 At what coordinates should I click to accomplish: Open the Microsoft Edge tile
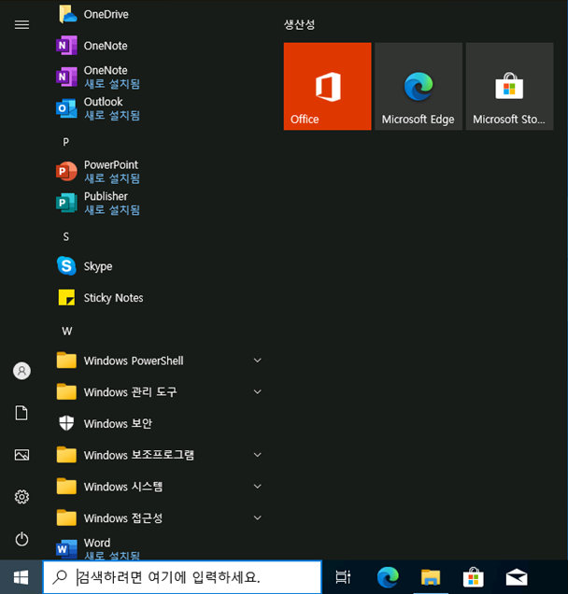419,86
